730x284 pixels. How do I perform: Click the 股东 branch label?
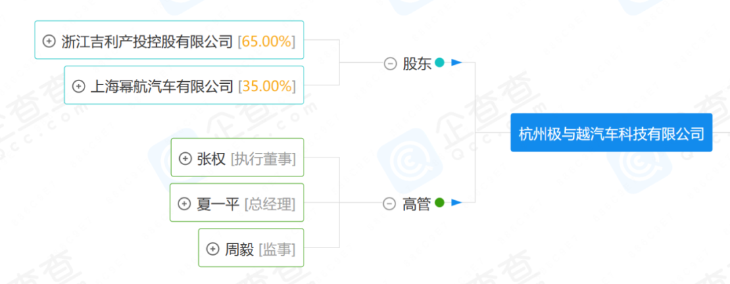click(x=416, y=64)
